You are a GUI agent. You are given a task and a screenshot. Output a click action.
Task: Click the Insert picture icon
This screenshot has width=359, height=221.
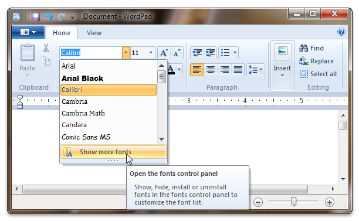click(283, 52)
